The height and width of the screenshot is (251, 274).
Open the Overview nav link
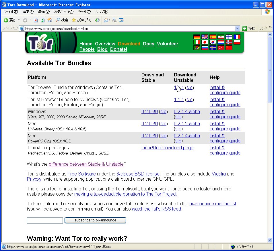pyautogui.click(x=105, y=44)
